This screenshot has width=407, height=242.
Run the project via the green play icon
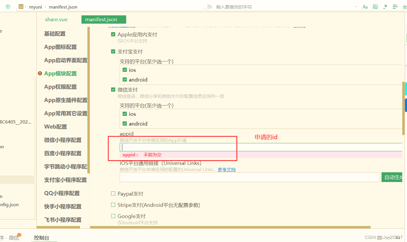[x=7, y=6]
